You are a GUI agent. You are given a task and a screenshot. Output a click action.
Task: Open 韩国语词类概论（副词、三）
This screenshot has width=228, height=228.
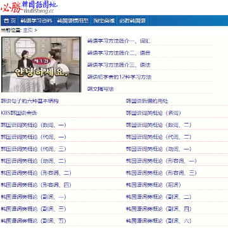[34, 210]
